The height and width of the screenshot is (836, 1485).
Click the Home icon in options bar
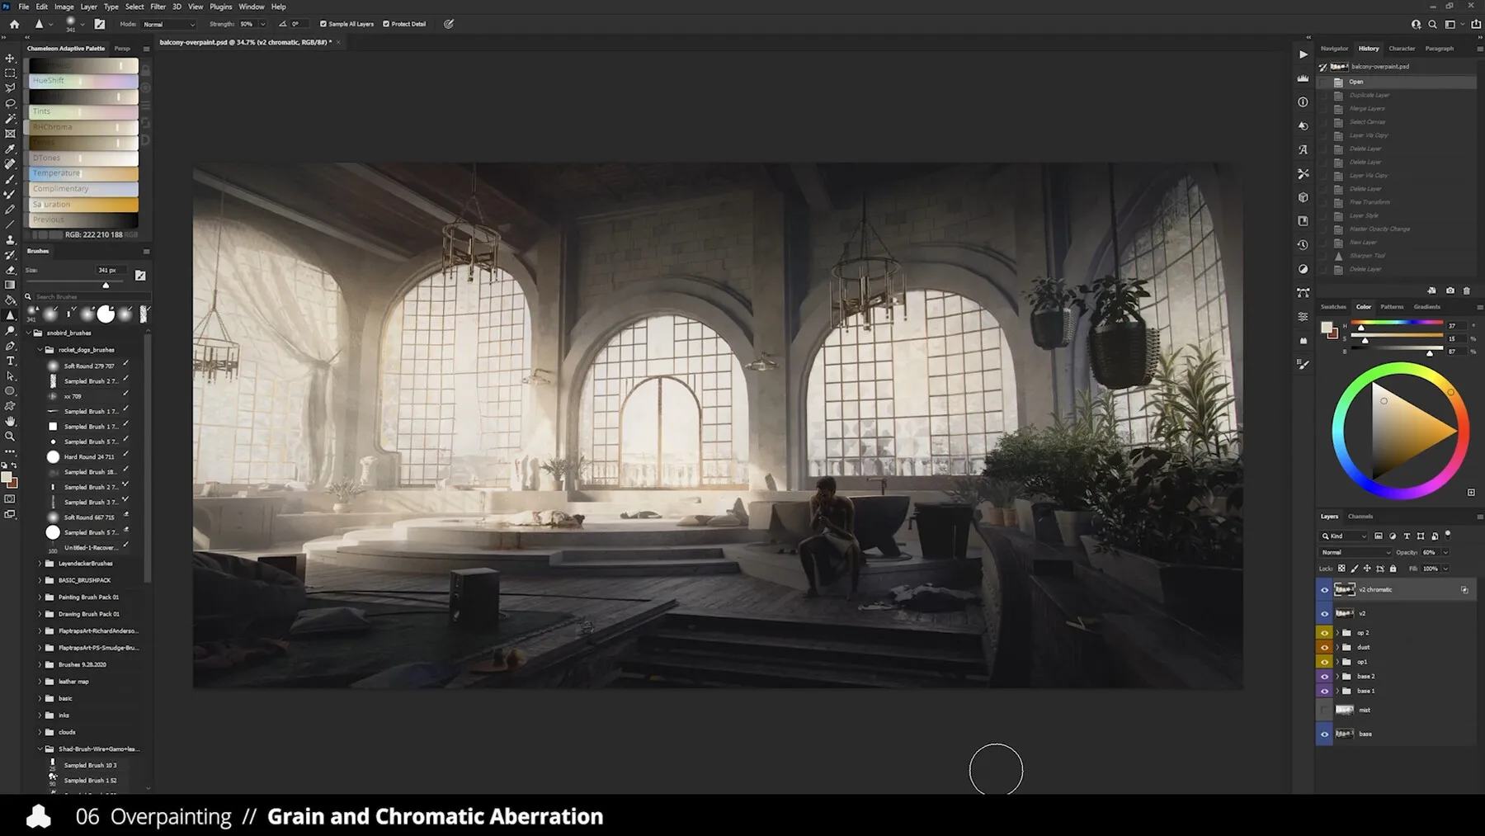pos(14,24)
